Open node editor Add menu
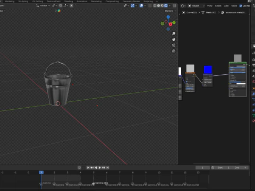Image resolution: width=255 pixels, height=191 pixels. point(226,6)
